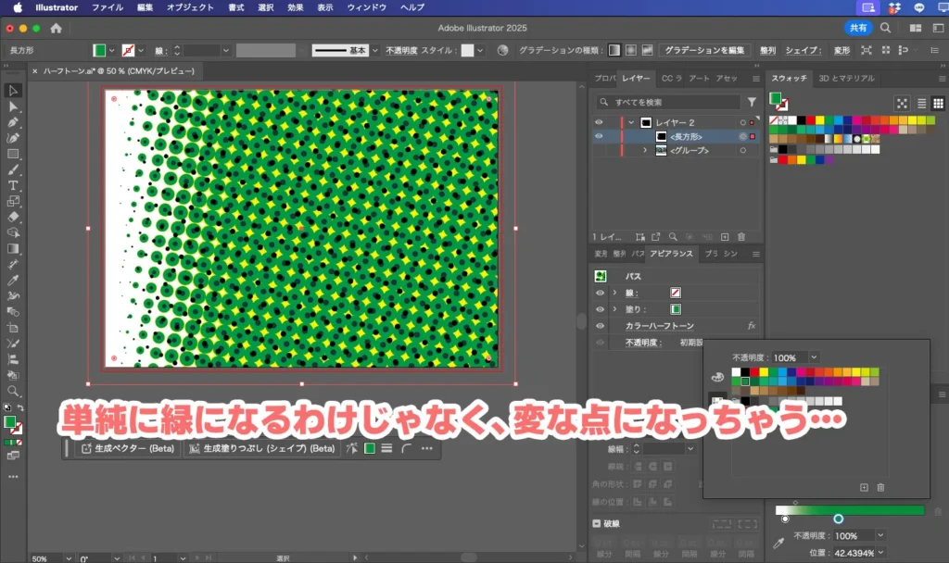This screenshot has height=563, width=949.
Task: Select the green fill swatch in アピアランス
Action: [x=676, y=309]
